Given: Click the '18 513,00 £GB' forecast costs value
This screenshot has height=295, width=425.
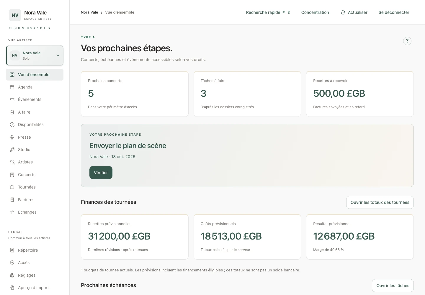Looking at the screenshot, I should coord(231,236).
